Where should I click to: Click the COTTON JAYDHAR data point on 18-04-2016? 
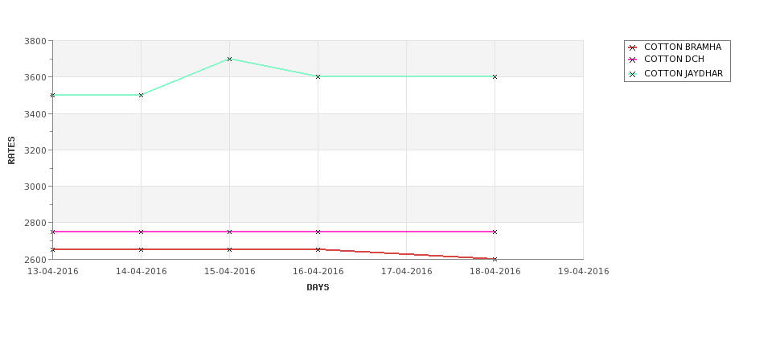[495, 77]
